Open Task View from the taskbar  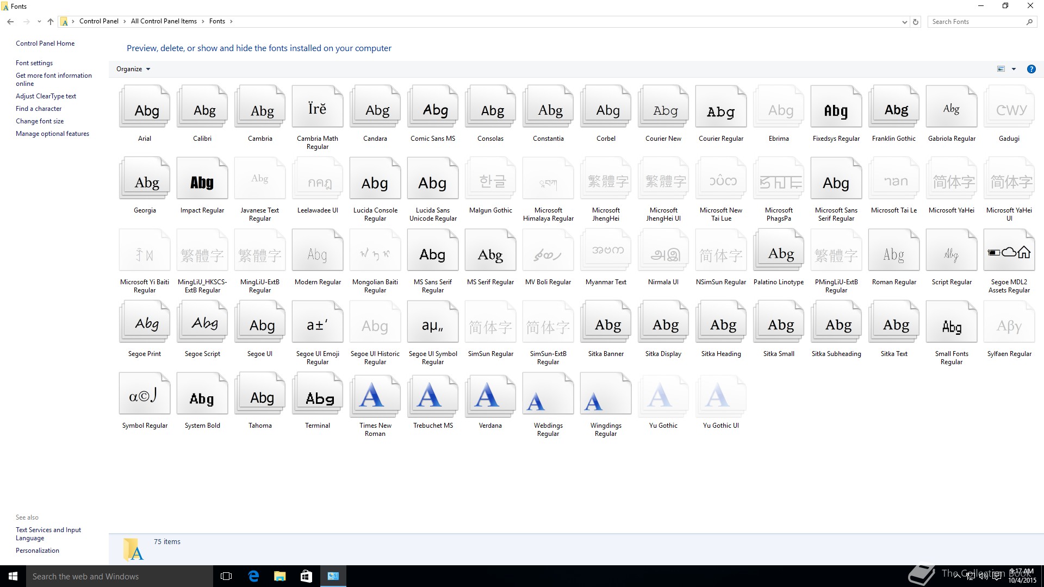[x=226, y=576]
